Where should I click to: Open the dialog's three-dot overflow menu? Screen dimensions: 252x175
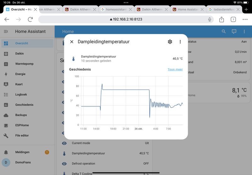(180, 42)
